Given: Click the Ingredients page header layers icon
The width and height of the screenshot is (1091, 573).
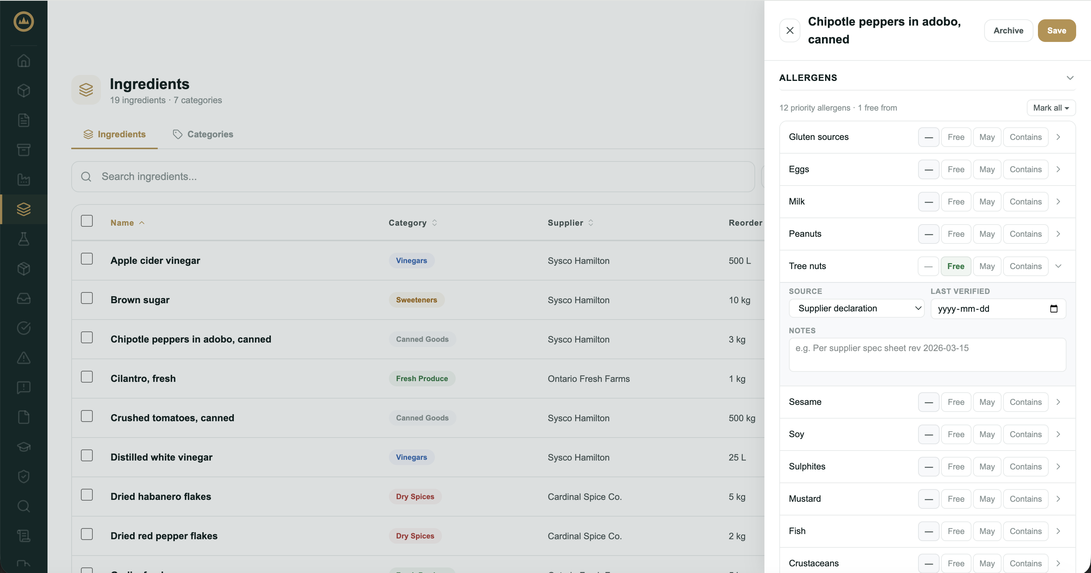Looking at the screenshot, I should tap(86, 89).
